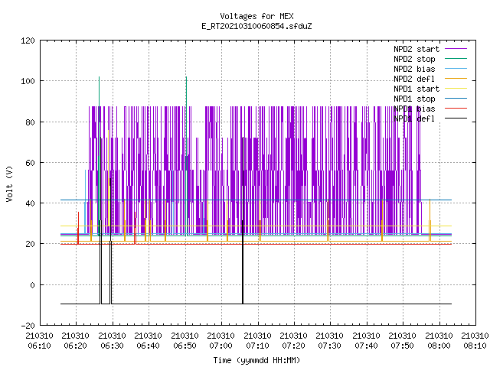
Task: Click the x-axis tick label 07:50
Action: click(x=402, y=346)
